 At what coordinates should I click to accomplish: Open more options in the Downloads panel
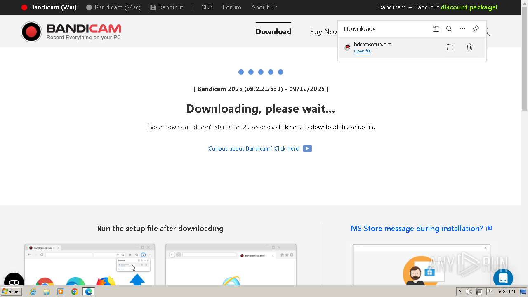(462, 29)
